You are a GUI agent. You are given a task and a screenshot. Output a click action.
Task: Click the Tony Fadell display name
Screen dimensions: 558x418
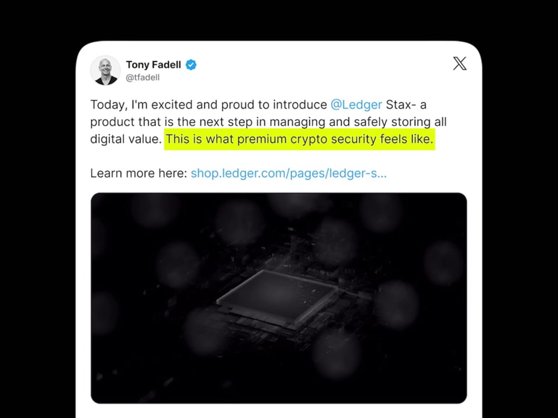(x=153, y=65)
